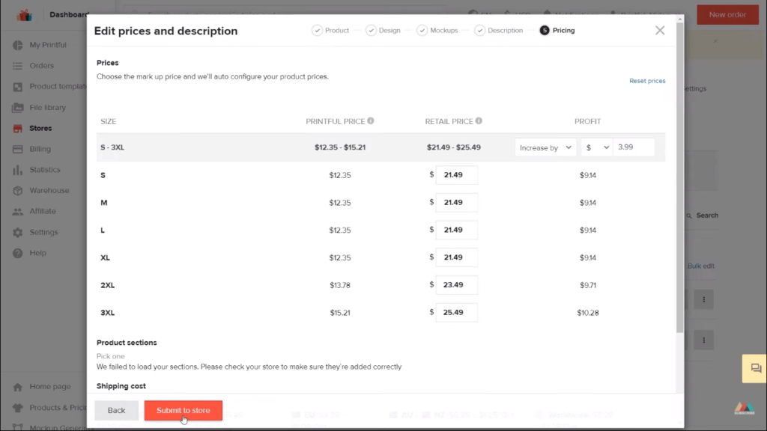Click the $10.28 profit value
The width and height of the screenshot is (767, 431).
(588, 313)
